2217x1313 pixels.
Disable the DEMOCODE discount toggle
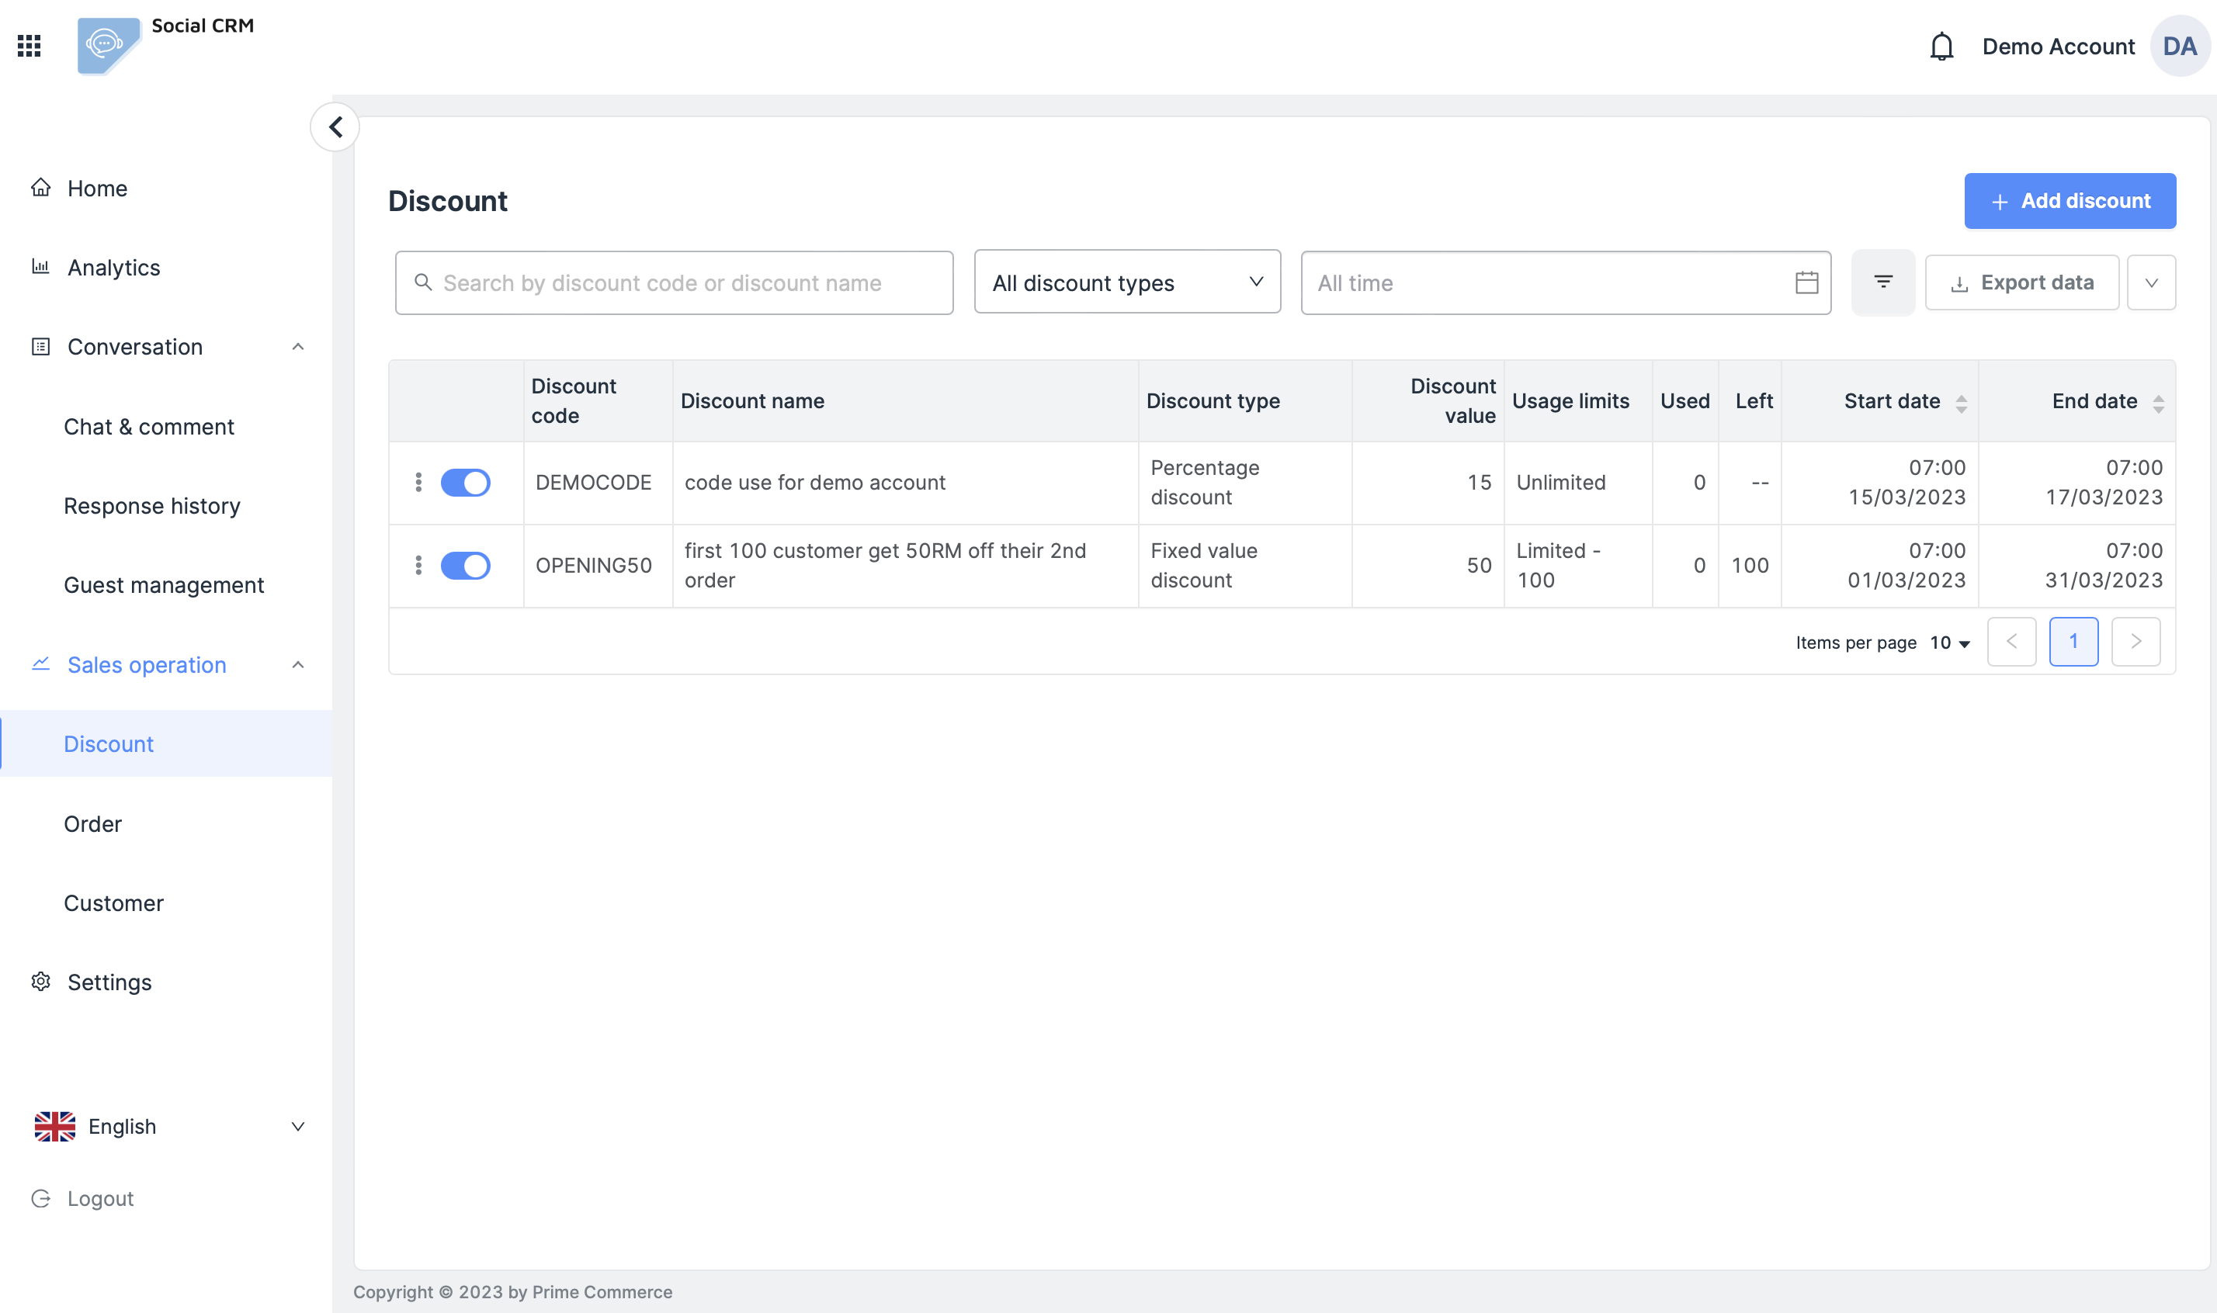[x=466, y=482]
